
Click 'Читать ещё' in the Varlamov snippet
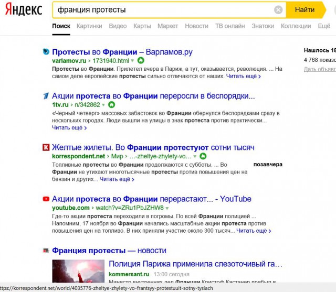pos(243,76)
